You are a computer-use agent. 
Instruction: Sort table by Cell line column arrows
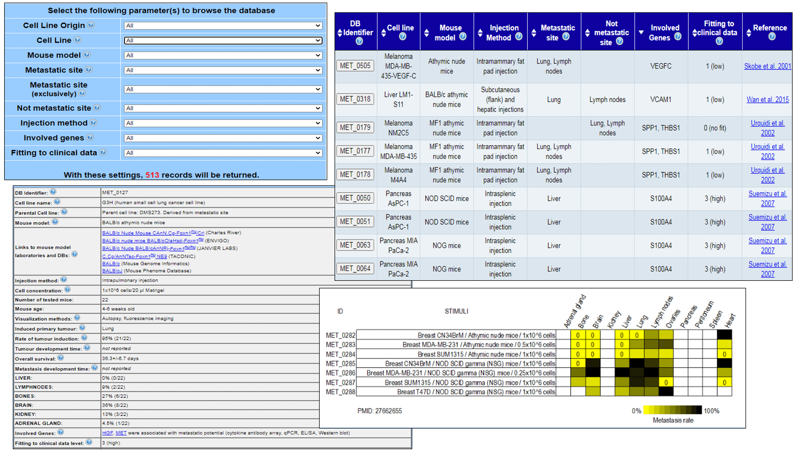click(383, 32)
